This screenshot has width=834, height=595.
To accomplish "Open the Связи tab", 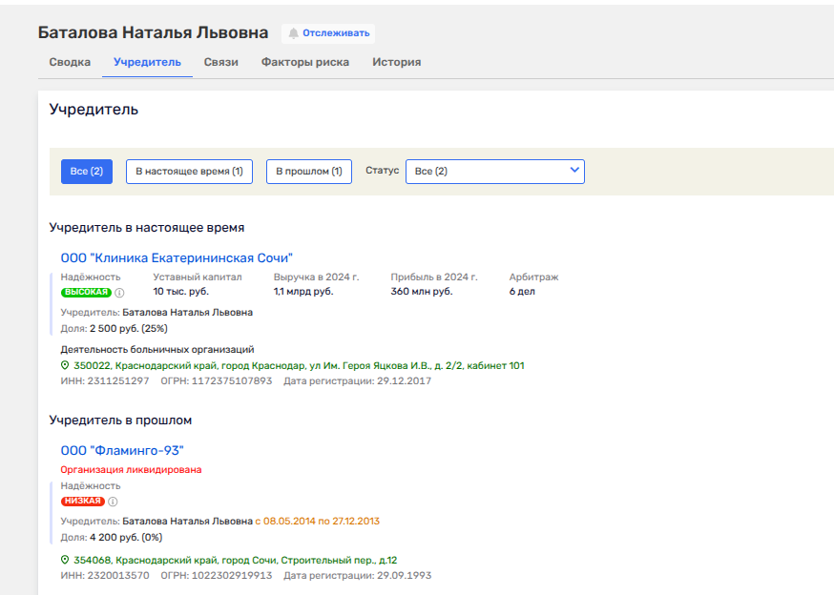I will (x=220, y=62).
